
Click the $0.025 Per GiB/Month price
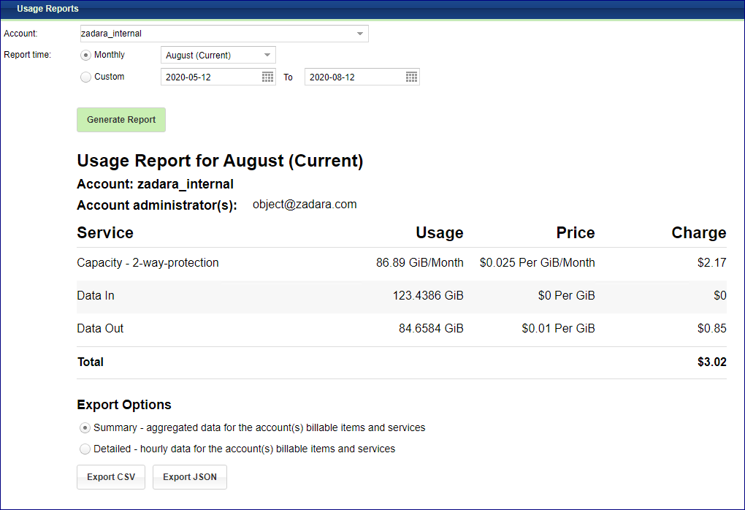pyautogui.click(x=537, y=263)
